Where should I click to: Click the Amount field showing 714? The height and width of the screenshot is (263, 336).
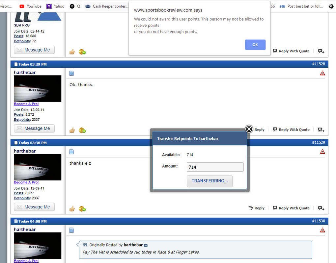(215, 167)
